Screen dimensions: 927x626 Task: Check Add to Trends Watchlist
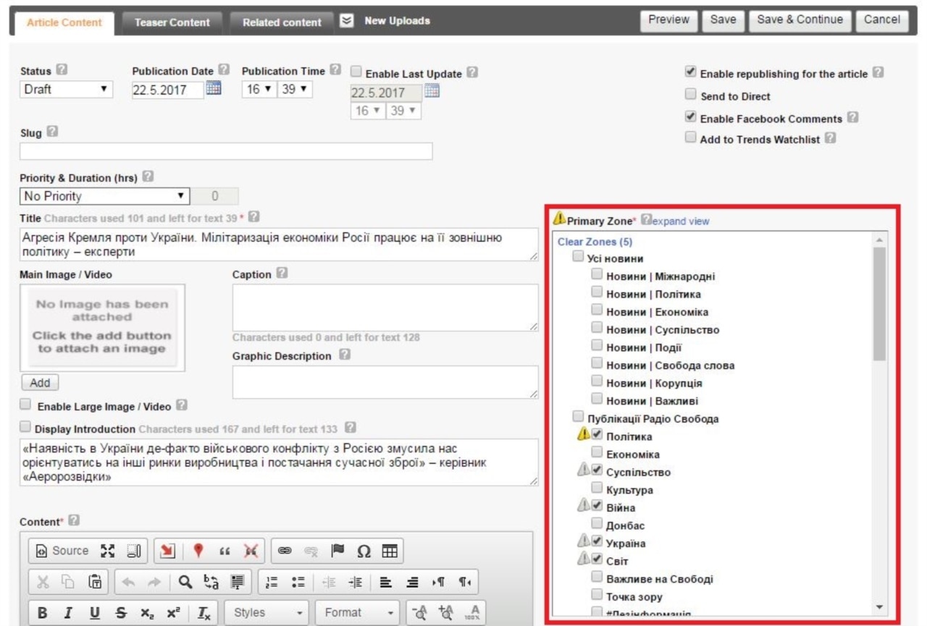[x=691, y=138]
